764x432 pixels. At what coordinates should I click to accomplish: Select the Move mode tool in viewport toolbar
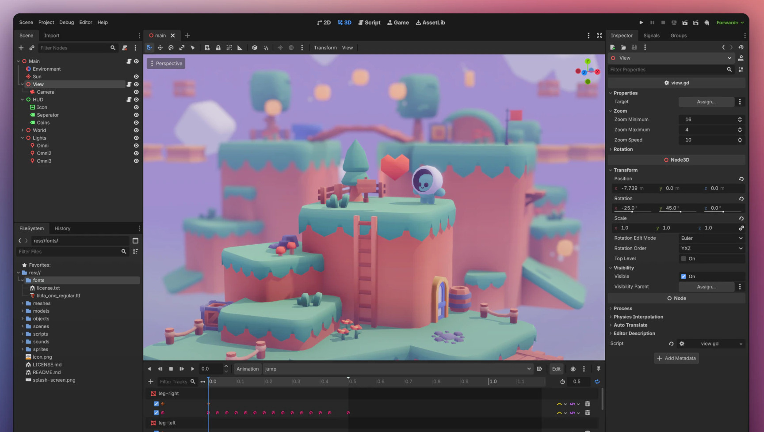coord(160,48)
